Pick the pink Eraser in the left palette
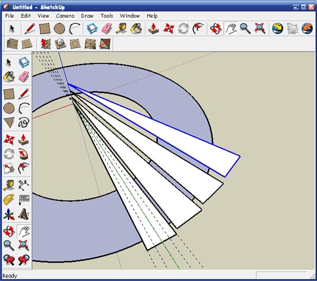317x281 pixels. [24, 77]
